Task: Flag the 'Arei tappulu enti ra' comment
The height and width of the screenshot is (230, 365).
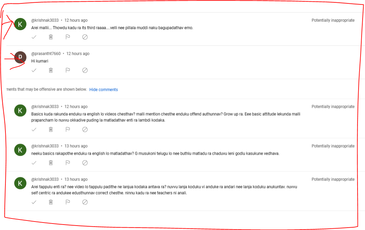Action: point(68,202)
